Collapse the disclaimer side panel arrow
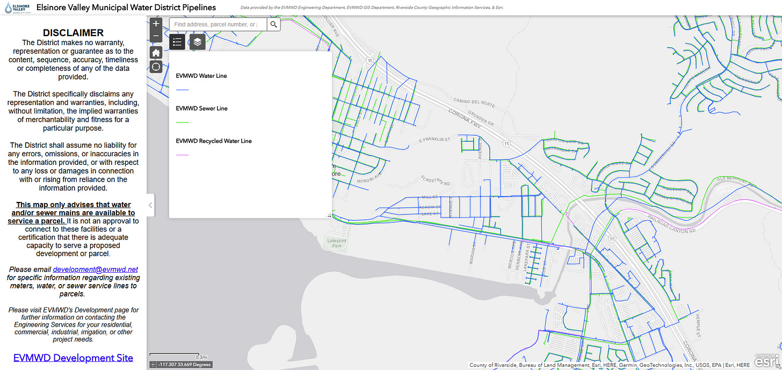Viewport: 782px width, 370px height. tap(150, 205)
